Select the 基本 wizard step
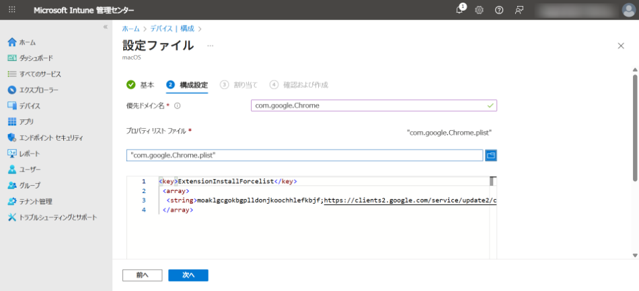 pos(141,84)
